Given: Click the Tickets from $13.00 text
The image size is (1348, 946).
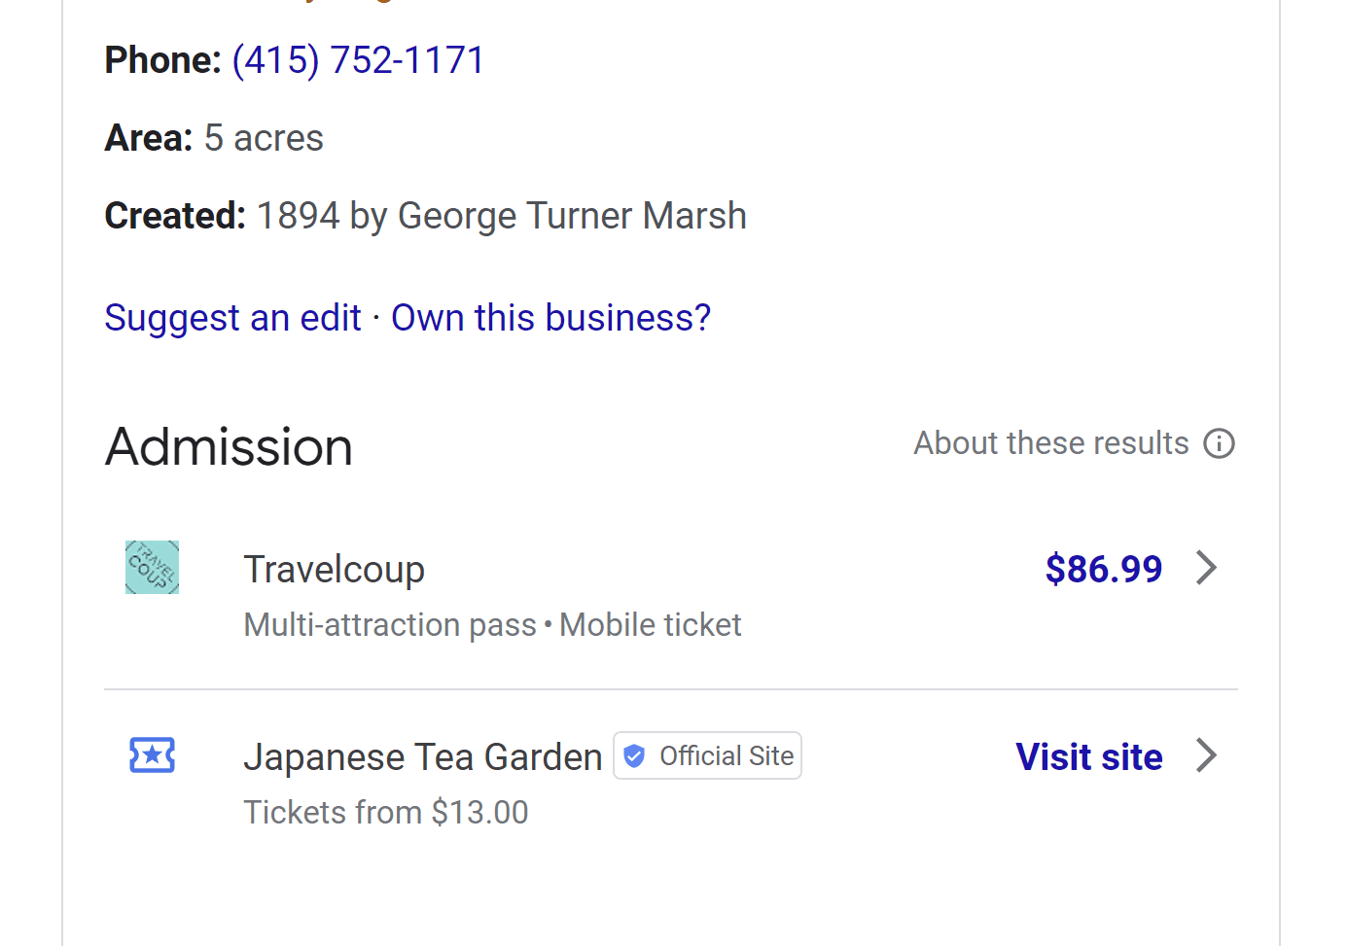Looking at the screenshot, I should pyautogui.click(x=385, y=813).
